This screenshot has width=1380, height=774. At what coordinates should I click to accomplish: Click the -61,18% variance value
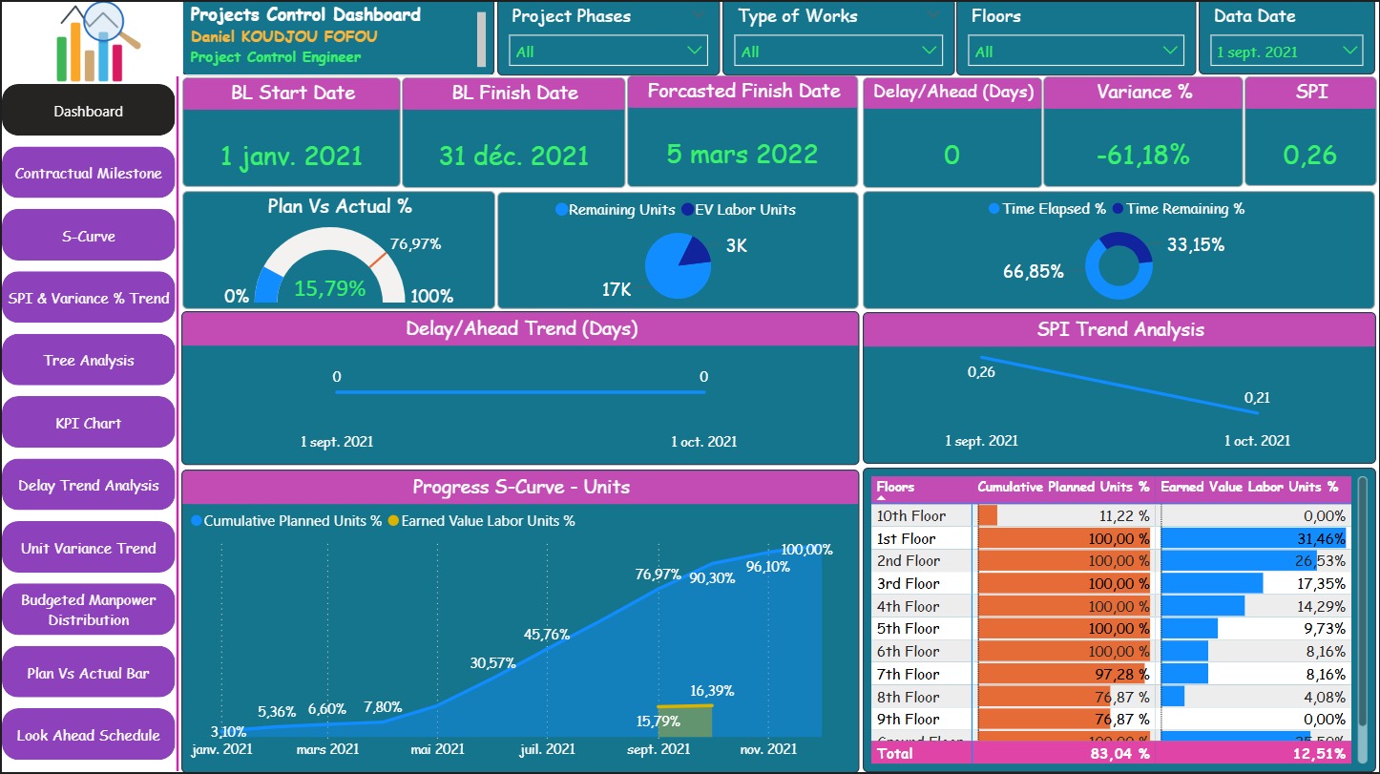(1142, 155)
